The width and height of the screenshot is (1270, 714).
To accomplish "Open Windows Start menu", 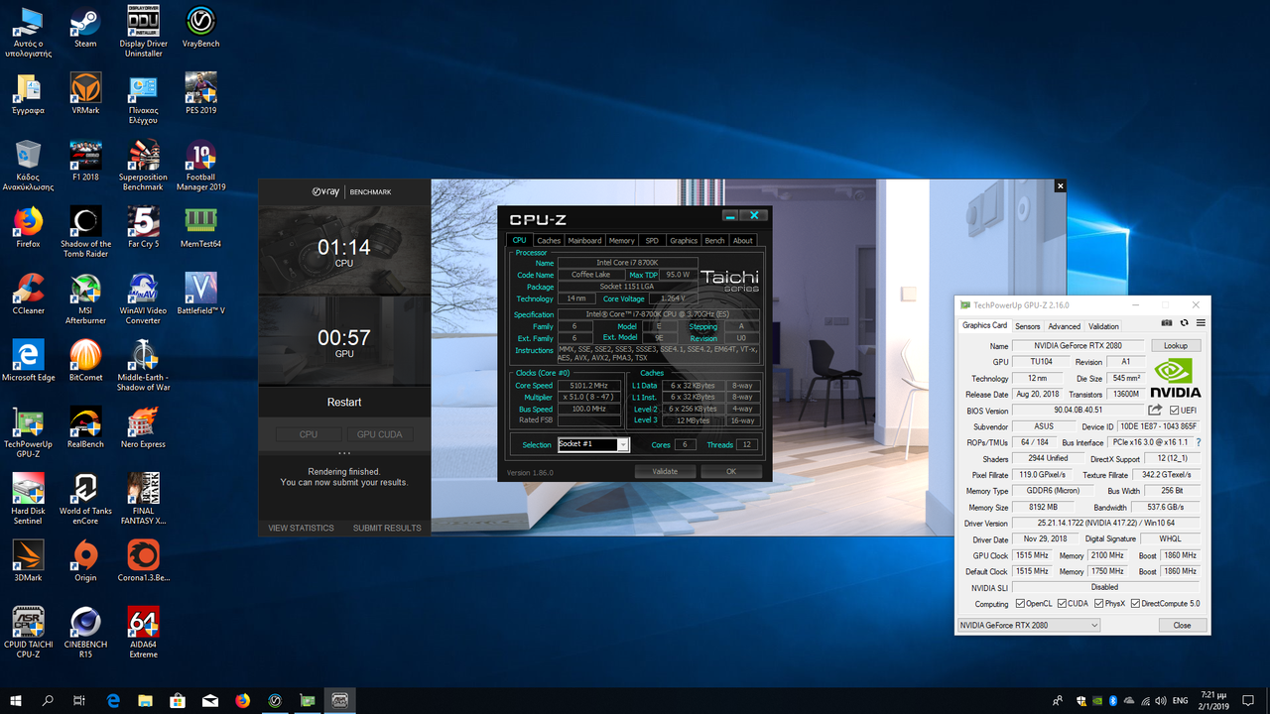I will (16, 700).
